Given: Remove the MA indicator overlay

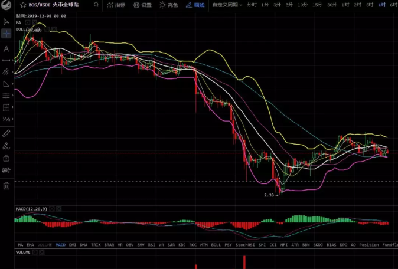Looking at the screenshot, I should (34, 22).
